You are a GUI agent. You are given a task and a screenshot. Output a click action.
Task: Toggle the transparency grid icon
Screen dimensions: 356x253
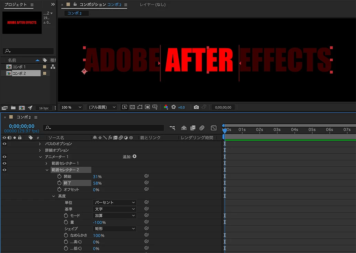tap(132, 107)
